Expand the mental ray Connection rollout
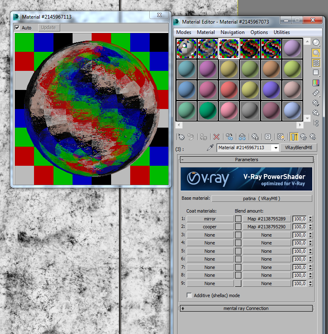Screen dimensions: 328x334 [246, 308]
